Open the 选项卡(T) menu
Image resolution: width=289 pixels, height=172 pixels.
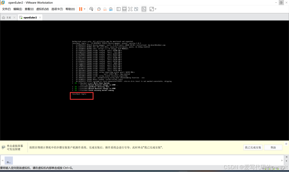point(57,9)
